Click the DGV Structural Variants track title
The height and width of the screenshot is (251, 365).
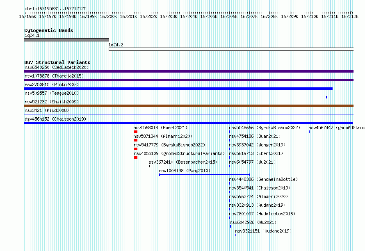[x=57, y=62]
